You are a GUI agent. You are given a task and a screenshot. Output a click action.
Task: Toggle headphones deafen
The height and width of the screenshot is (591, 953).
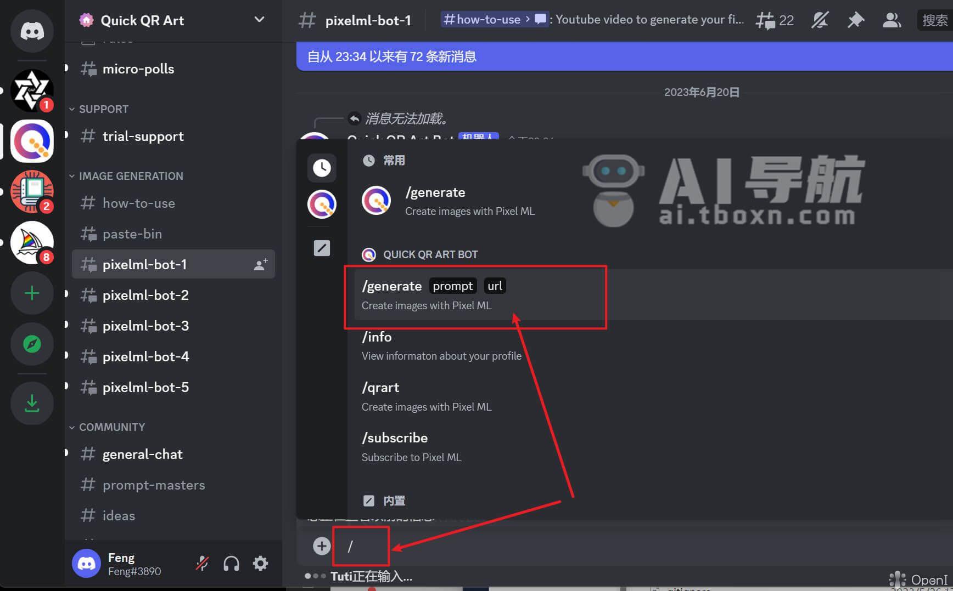pos(231,564)
